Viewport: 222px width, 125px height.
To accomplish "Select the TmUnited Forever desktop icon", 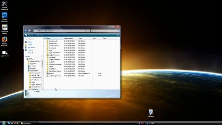I will (5, 29).
